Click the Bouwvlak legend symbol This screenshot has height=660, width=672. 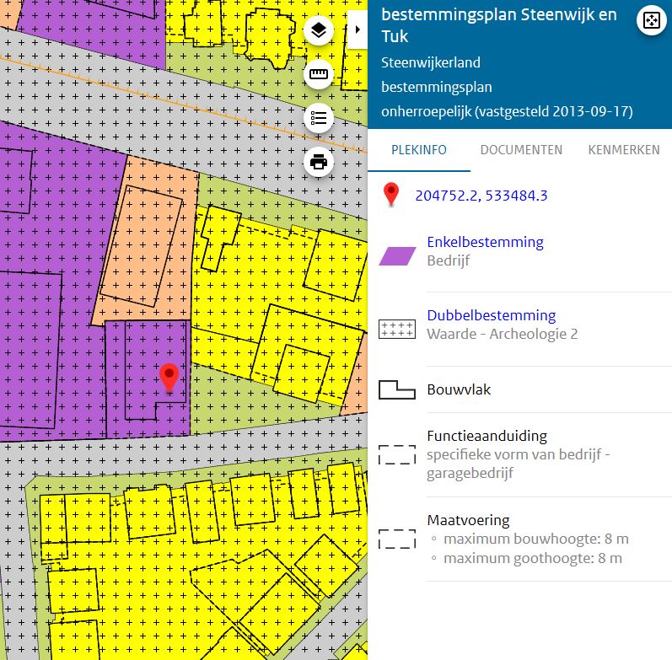397,389
